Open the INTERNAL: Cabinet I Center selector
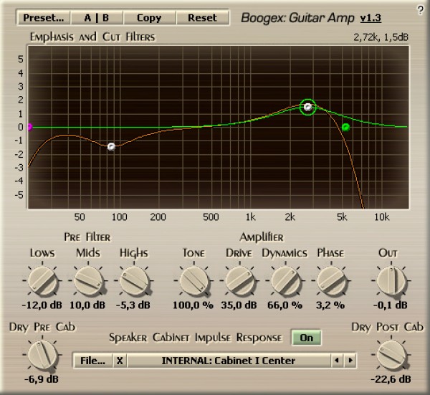This screenshot has height=395, width=430. (x=228, y=360)
